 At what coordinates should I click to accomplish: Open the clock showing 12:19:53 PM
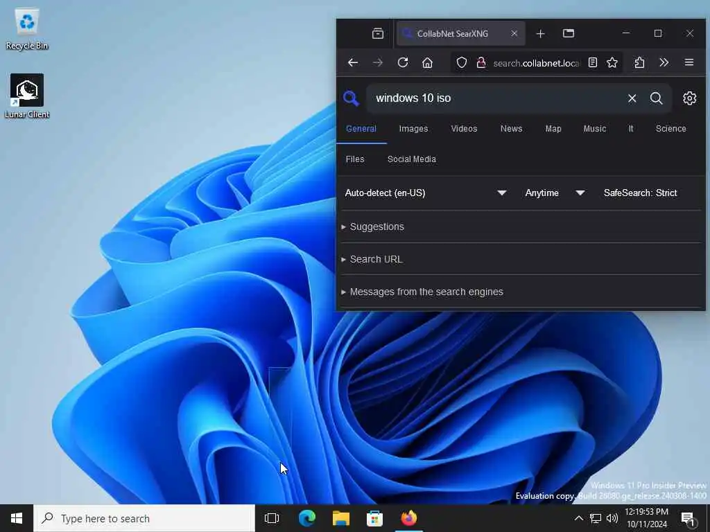[647, 518]
